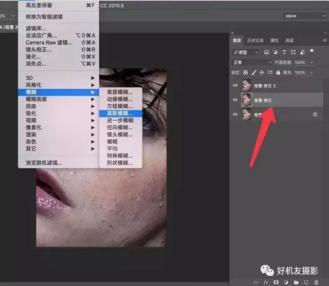Open the steve workspace dropdown
329x286 pixels.
pos(305,16)
